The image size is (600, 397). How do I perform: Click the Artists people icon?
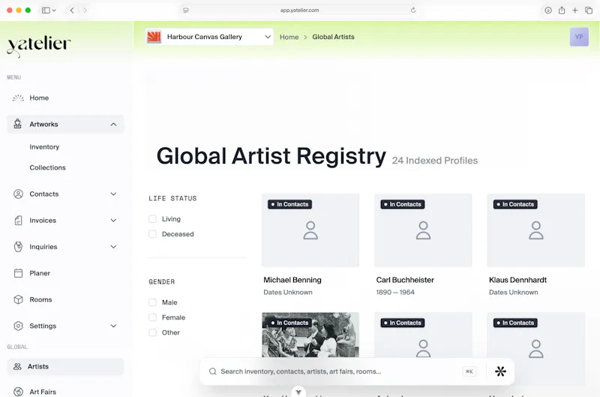[x=17, y=367]
